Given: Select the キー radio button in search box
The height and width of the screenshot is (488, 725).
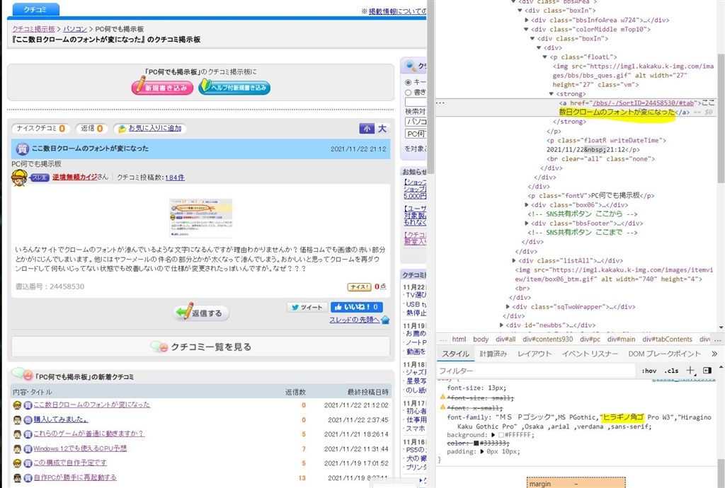Looking at the screenshot, I should pyautogui.click(x=409, y=82).
